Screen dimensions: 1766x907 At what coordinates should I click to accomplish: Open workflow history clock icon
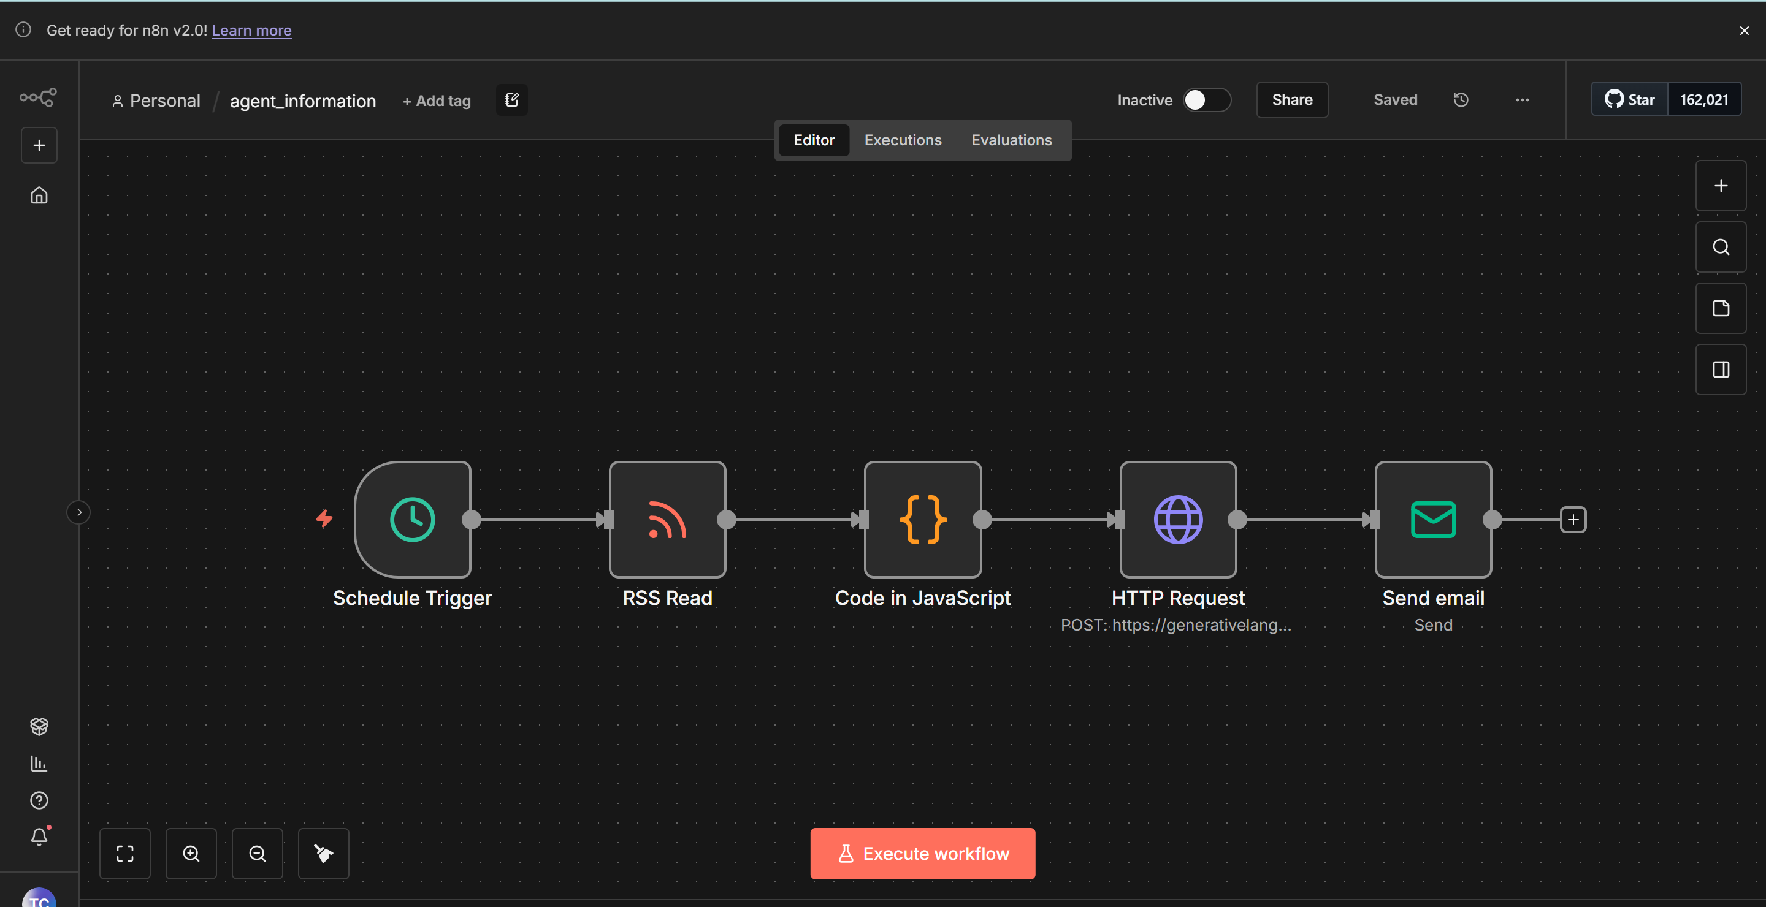(1461, 100)
